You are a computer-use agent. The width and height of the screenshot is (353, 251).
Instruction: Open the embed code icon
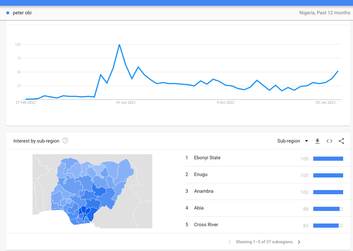[329, 141]
